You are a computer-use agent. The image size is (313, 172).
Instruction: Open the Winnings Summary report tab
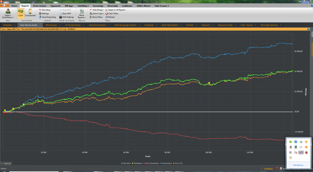click(269, 25)
